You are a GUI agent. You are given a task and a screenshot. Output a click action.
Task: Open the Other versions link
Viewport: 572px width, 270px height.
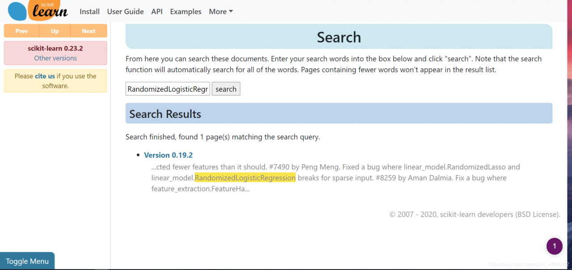(55, 58)
